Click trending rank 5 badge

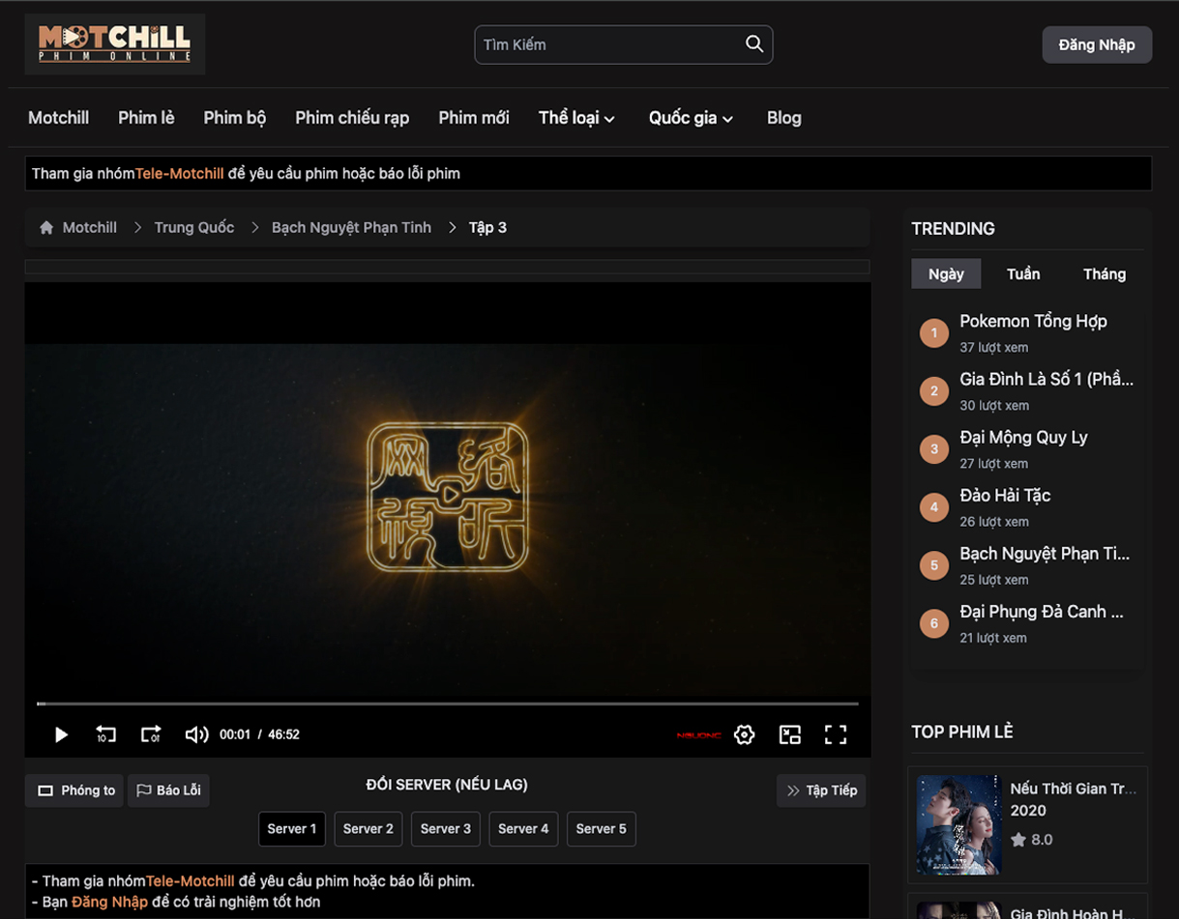pyautogui.click(x=934, y=565)
